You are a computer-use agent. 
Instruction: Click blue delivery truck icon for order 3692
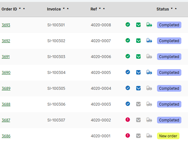click(149, 41)
